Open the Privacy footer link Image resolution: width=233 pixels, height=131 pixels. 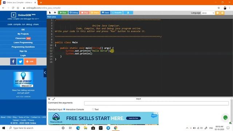pyautogui.click(x=31, y=120)
